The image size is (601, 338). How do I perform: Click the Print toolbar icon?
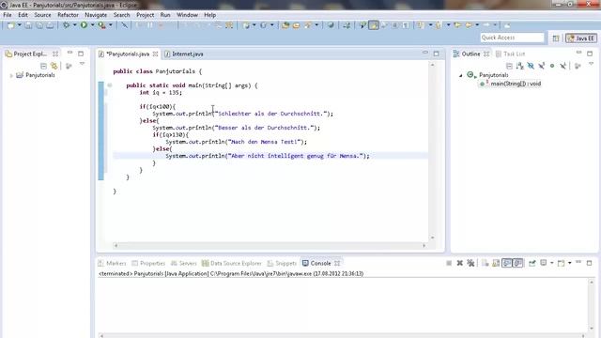(50, 25)
